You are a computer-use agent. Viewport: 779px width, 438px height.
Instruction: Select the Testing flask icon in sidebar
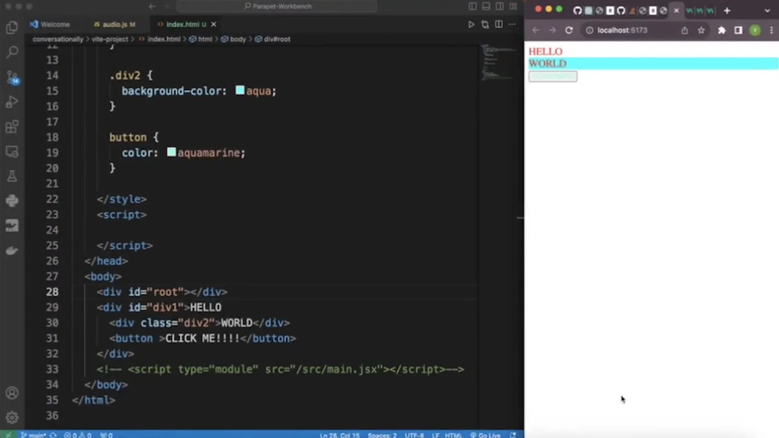tap(12, 176)
